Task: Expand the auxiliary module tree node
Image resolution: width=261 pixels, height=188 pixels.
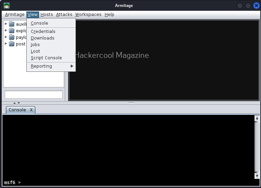Action: coord(6,24)
